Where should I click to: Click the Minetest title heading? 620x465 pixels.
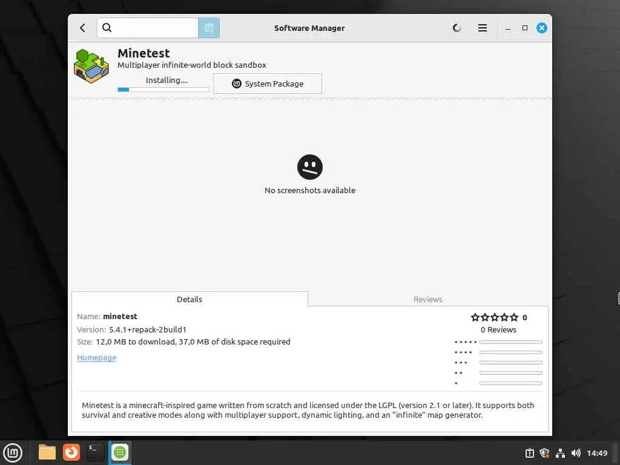[143, 53]
